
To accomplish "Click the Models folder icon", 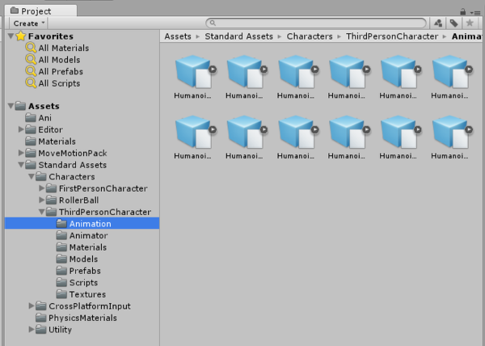I will [x=61, y=259].
